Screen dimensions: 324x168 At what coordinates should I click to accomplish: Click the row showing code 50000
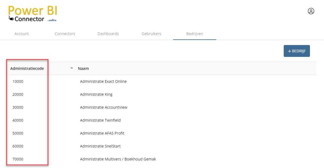(x=18, y=133)
